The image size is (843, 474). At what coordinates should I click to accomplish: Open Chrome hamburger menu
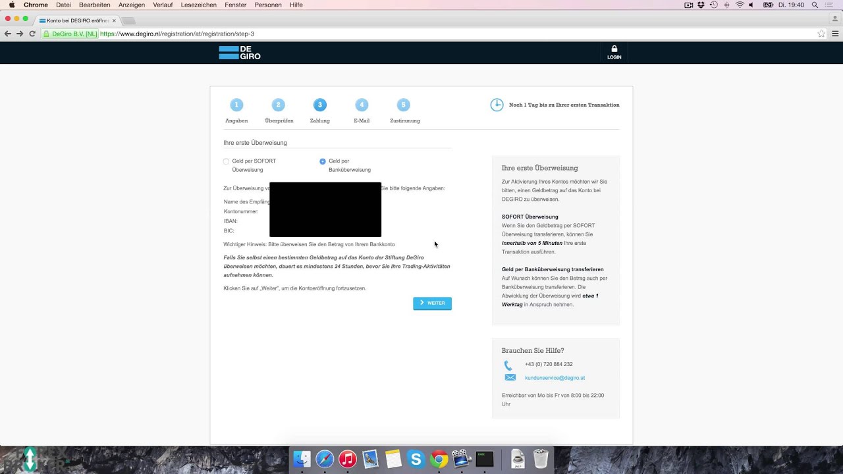pyautogui.click(x=835, y=34)
